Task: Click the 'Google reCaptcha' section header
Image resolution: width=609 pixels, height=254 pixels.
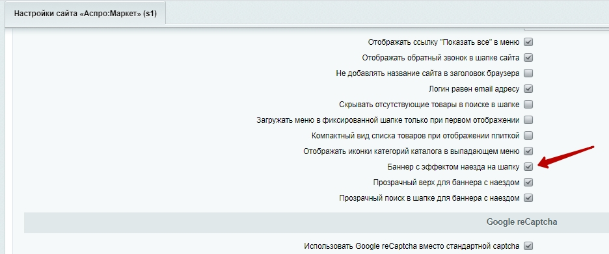Action: [317, 223]
